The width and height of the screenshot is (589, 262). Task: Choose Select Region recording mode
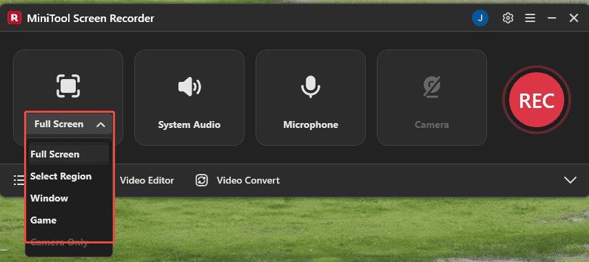[69, 176]
